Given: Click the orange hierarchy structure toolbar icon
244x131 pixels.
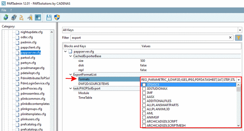Looking at the screenshot, I should coord(21,17).
